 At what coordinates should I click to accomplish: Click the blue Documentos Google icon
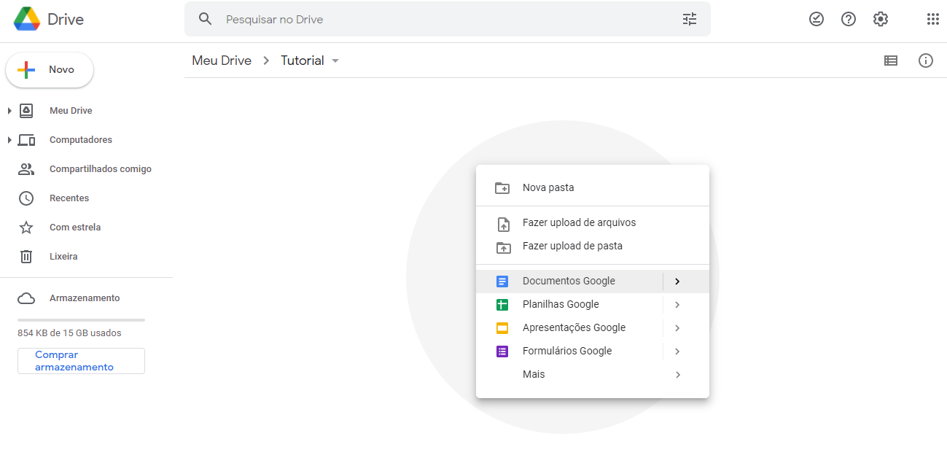pyautogui.click(x=502, y=281)
